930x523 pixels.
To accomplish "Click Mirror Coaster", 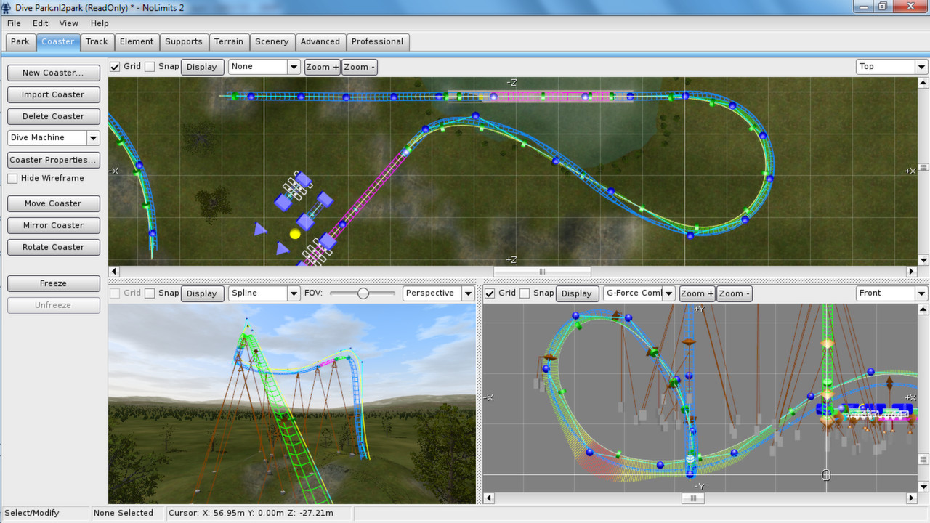I will pyautogui.click(x=53, y=225).
